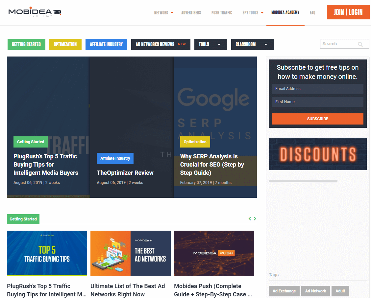Image resolution: width=371 pixels, height=298 pixels.
Task: Go to next Getting Started slide arrow
Action: [x=255, y=218]
